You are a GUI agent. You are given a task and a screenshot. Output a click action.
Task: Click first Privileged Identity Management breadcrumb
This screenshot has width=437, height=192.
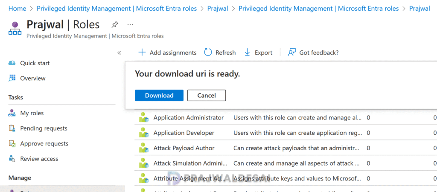click(x=117, y=9)
